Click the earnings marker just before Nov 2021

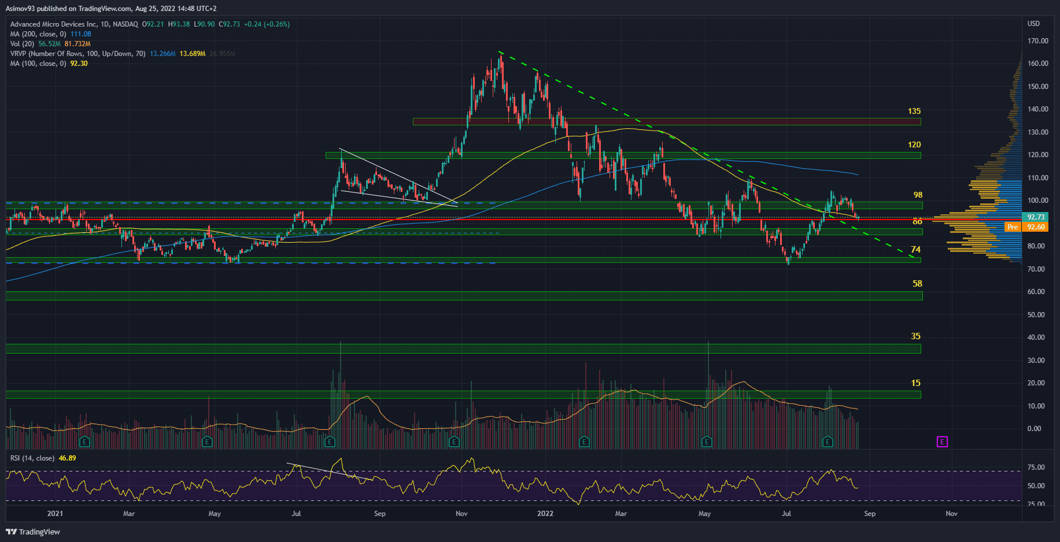[454, 442]
